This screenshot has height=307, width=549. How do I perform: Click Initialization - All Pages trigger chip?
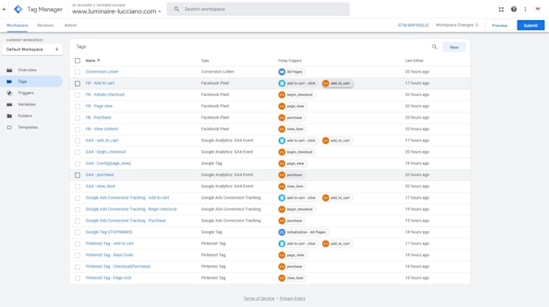pyautogui.click(x=303, y=232)
